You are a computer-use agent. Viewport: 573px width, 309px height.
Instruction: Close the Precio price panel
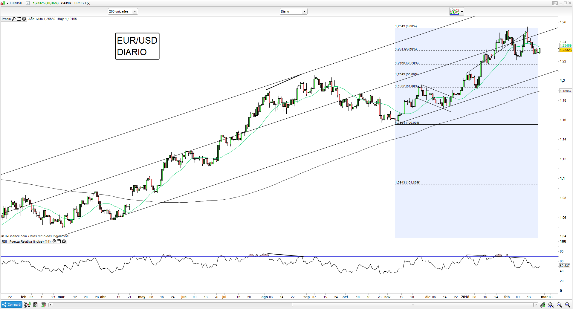pyautogui.click(x=24, y=19)
